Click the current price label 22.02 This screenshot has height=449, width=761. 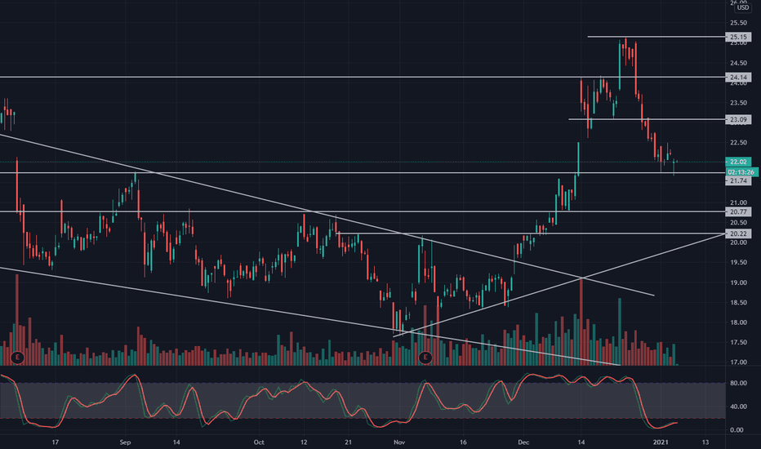pyautogui.click(x=738, y=162)
